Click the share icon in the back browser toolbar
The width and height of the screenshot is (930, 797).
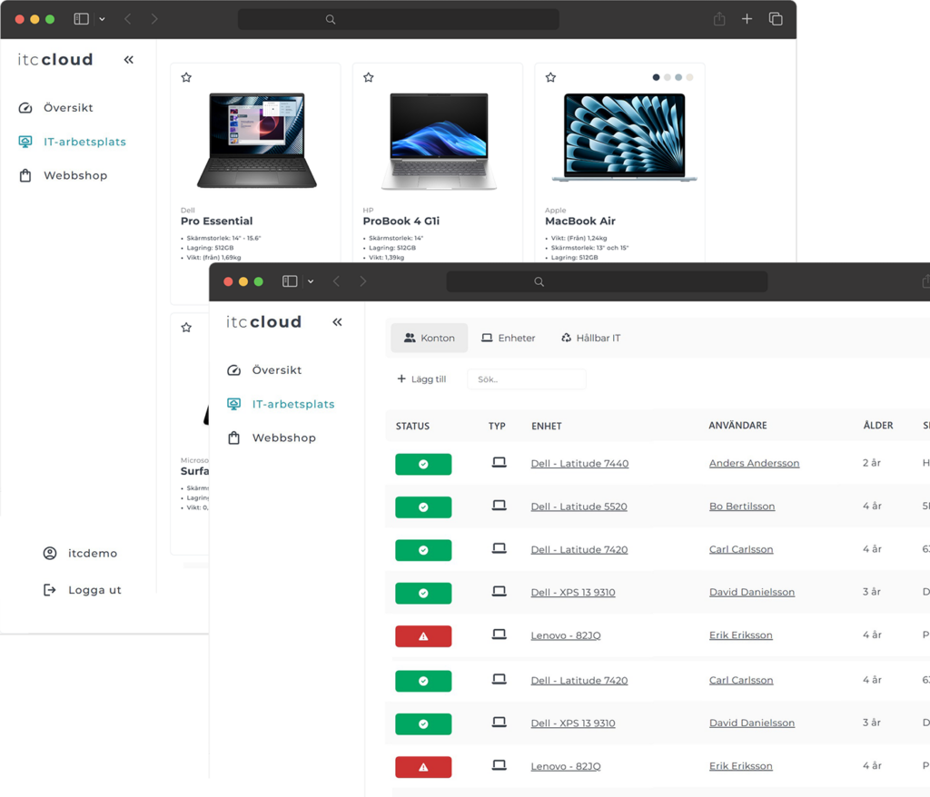click(x=719, y=19)
